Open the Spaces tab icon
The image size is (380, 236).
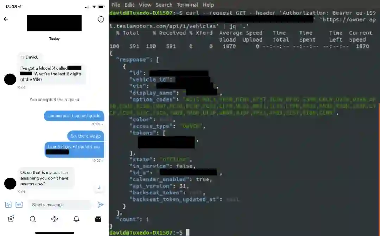click(55, 219)
